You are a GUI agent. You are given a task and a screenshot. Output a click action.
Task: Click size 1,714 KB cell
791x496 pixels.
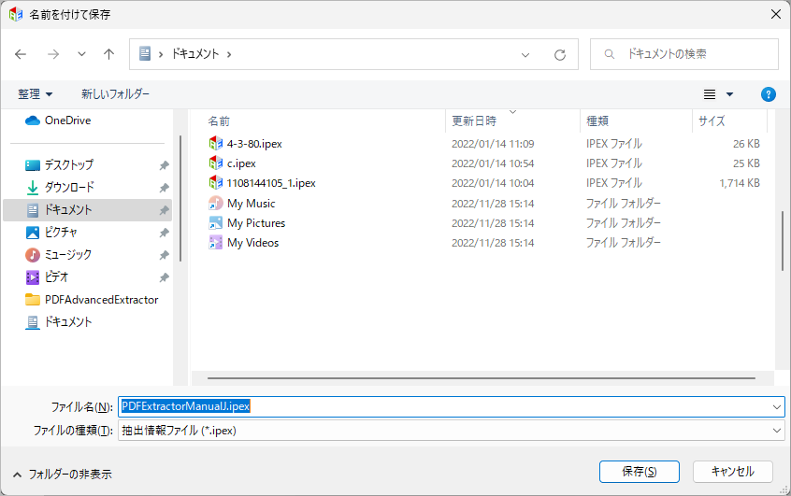739,183
